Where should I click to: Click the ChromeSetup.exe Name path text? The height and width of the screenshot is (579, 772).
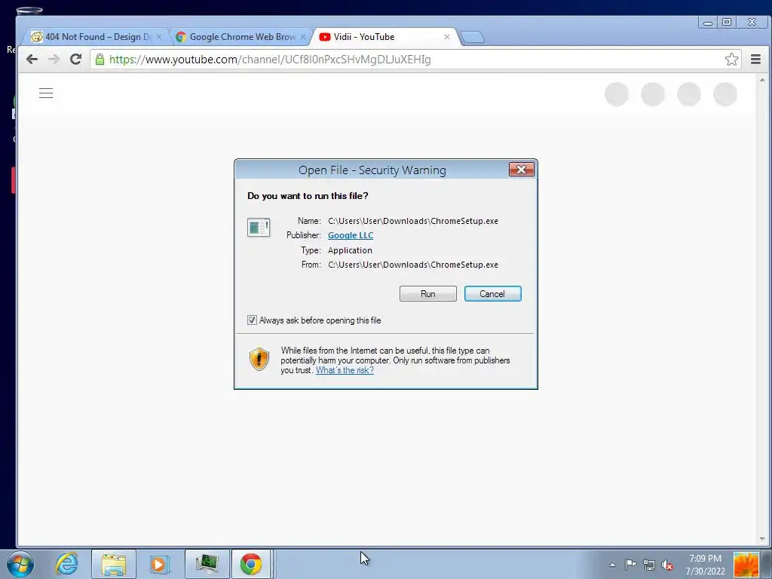click(x=413, y=221)
